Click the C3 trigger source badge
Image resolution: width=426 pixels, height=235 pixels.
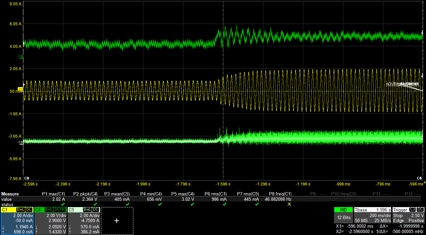(412, 210)
